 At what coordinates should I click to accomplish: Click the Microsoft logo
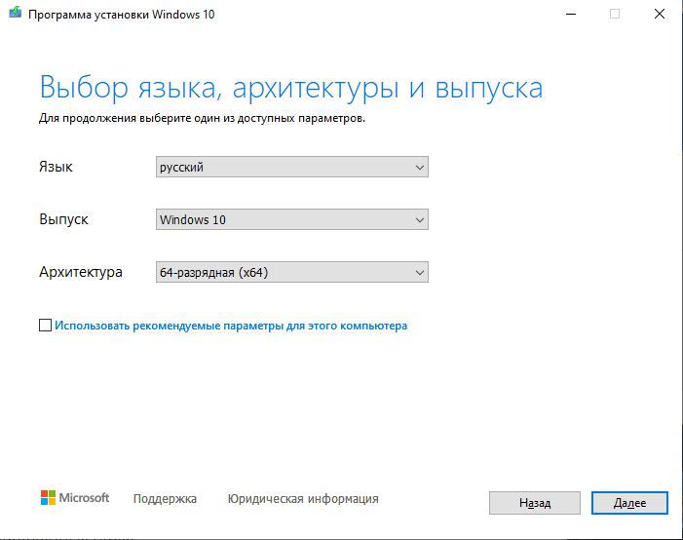(75, 497)
